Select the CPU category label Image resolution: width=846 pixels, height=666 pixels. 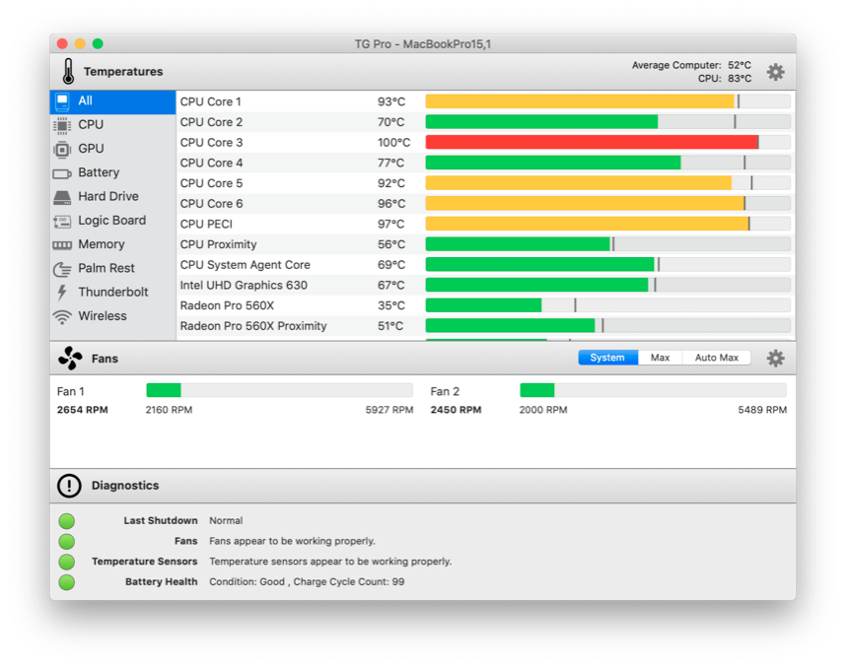coord(91,124)
